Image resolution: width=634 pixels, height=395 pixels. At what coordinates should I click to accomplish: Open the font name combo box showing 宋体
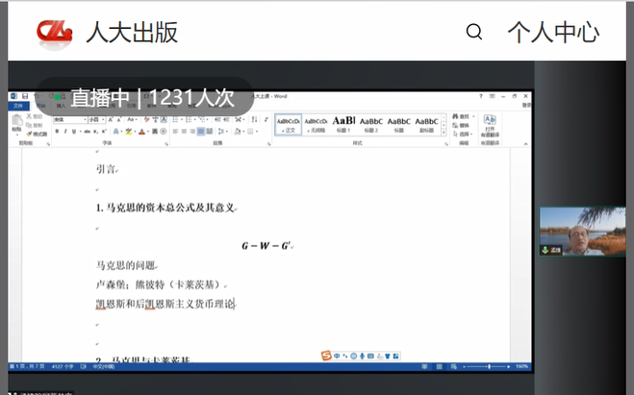(x=70, y=119)
